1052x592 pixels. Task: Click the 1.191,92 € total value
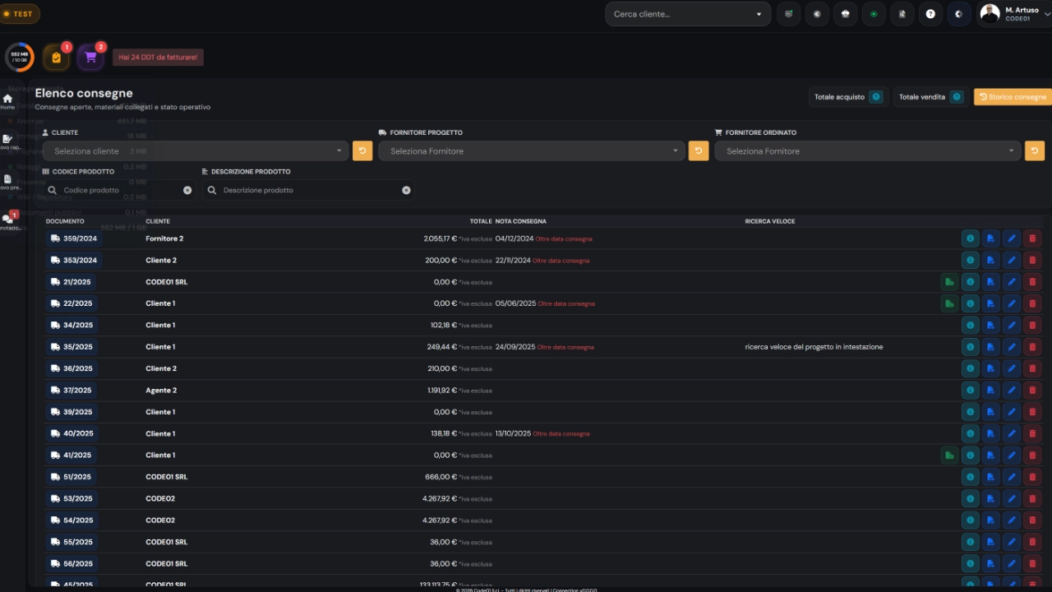tap(440, 390)
